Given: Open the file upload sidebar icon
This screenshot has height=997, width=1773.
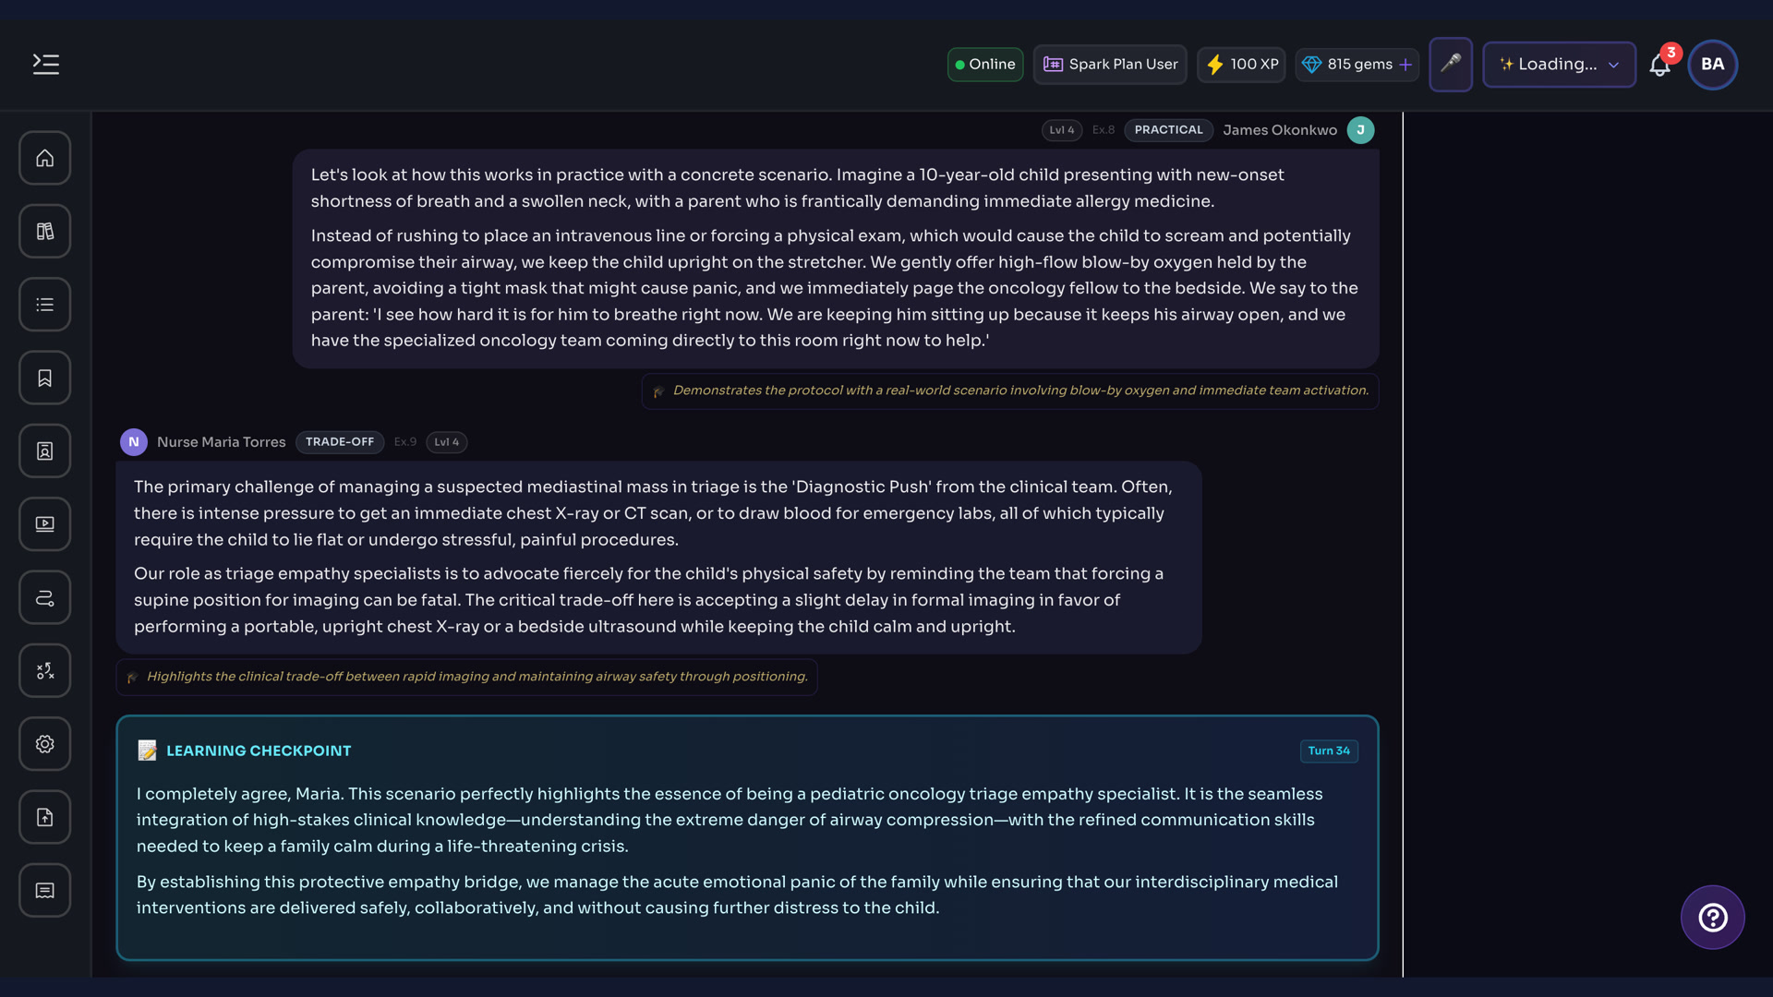Looking at the screenshot, I should [45, 817].
